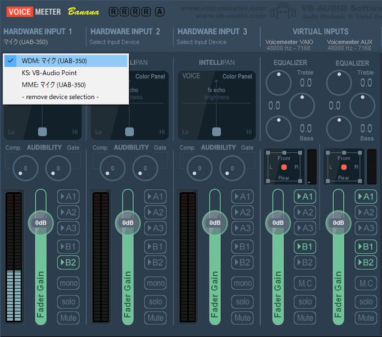Screen dimensions: 382x337
Task: Click Voicemeeter AUX 0dB fader knob
Action: pos(338,223)
